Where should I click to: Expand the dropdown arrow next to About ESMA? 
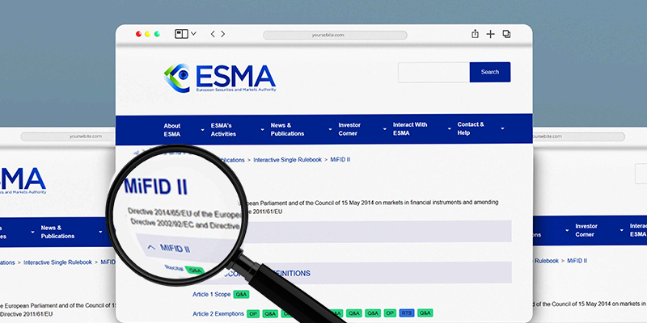point(202,130)
